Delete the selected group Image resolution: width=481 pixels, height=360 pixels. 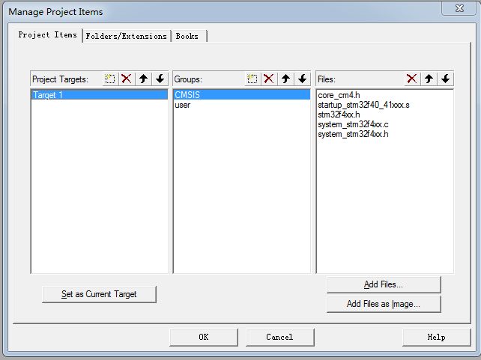click(x=269, y=79)
